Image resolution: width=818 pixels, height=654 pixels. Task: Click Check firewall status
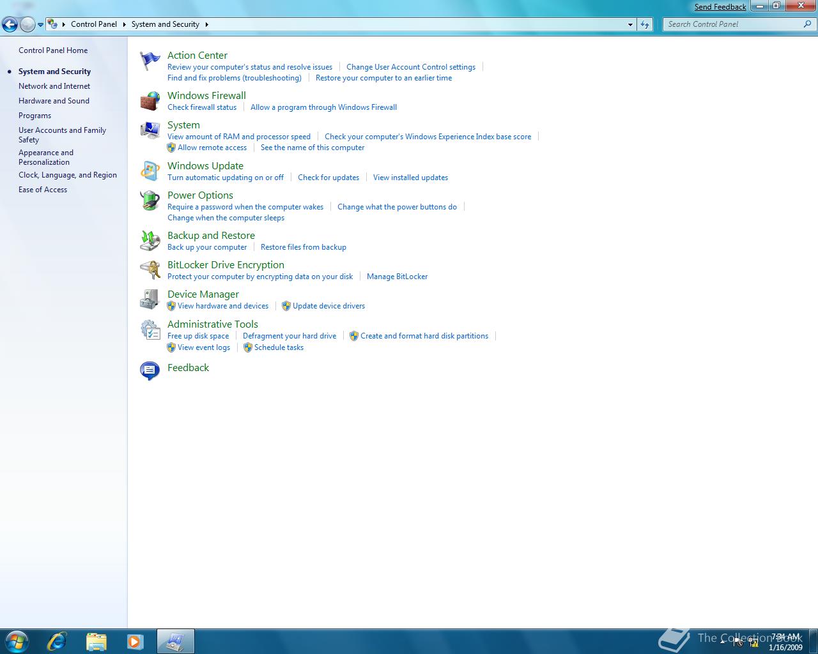(x=202, y=107)
